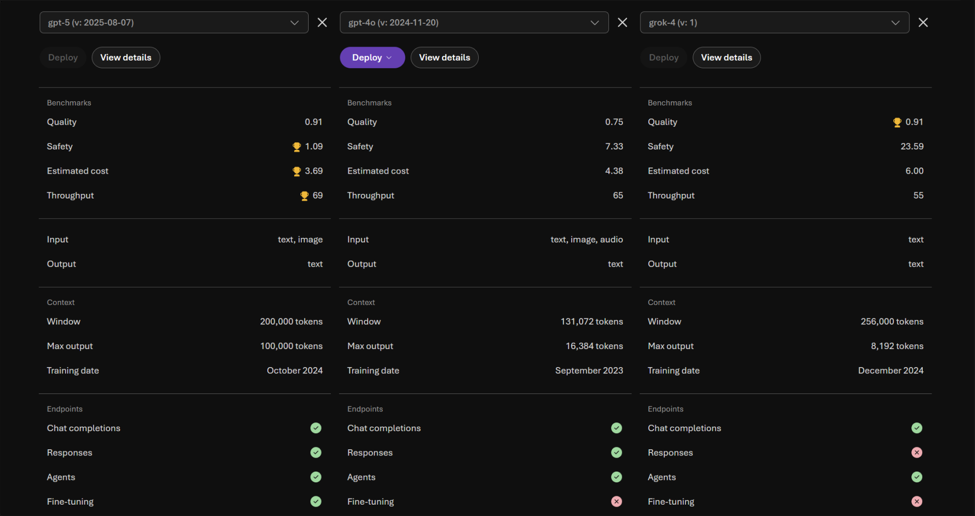Image resolution: width=975 pixels, height=516 pixels.
Task: Open View details for gpt-5
Action: coord(126,57)
